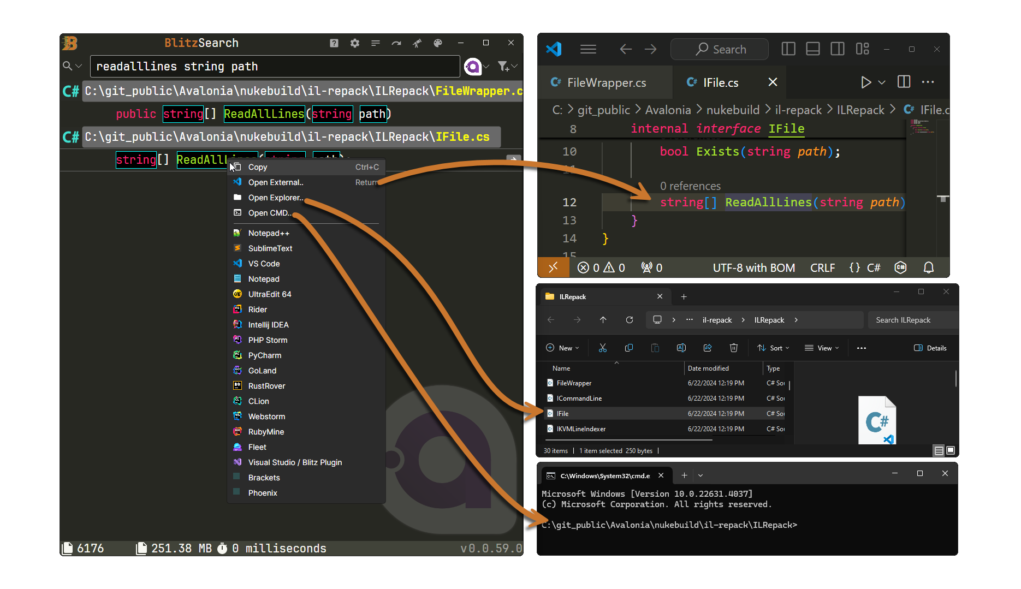Open the BlitzSearch help icon

click(x=334, y=43)
